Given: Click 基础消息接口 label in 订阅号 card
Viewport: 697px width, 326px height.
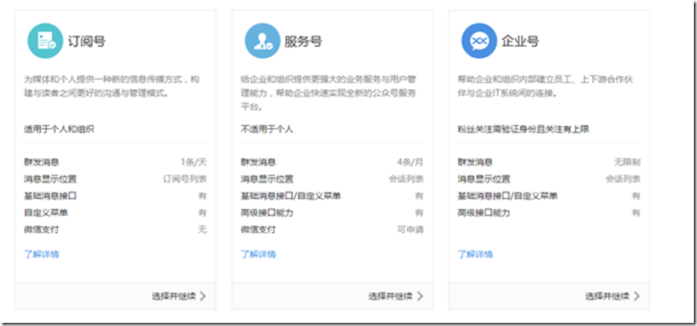Looking at the screenshot, I should point(50,195).
